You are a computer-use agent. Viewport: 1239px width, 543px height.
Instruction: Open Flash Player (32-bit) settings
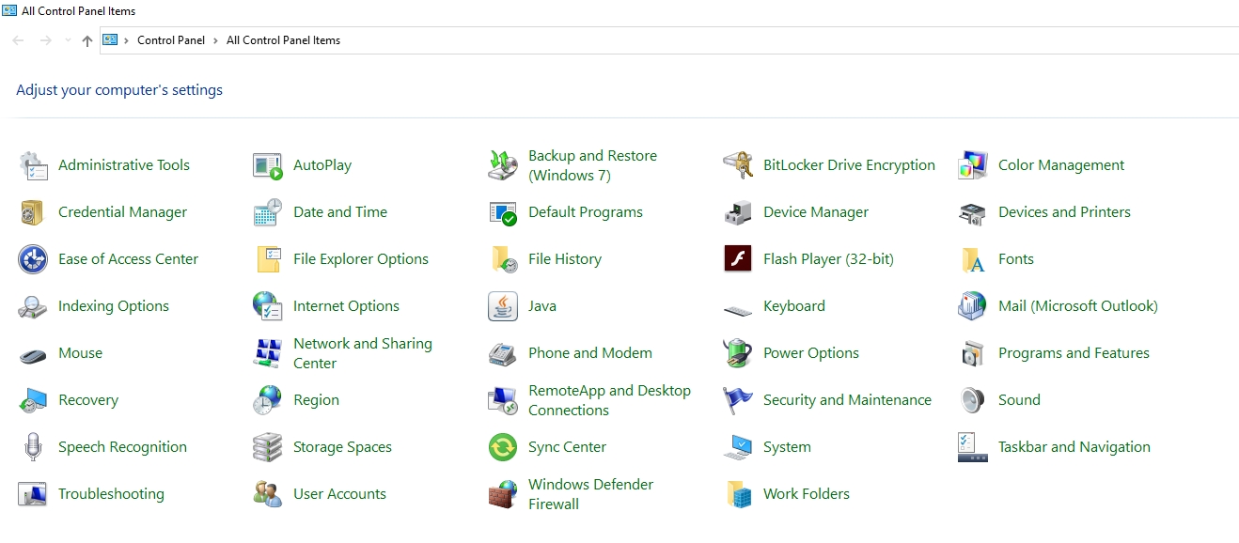[827, 258]
